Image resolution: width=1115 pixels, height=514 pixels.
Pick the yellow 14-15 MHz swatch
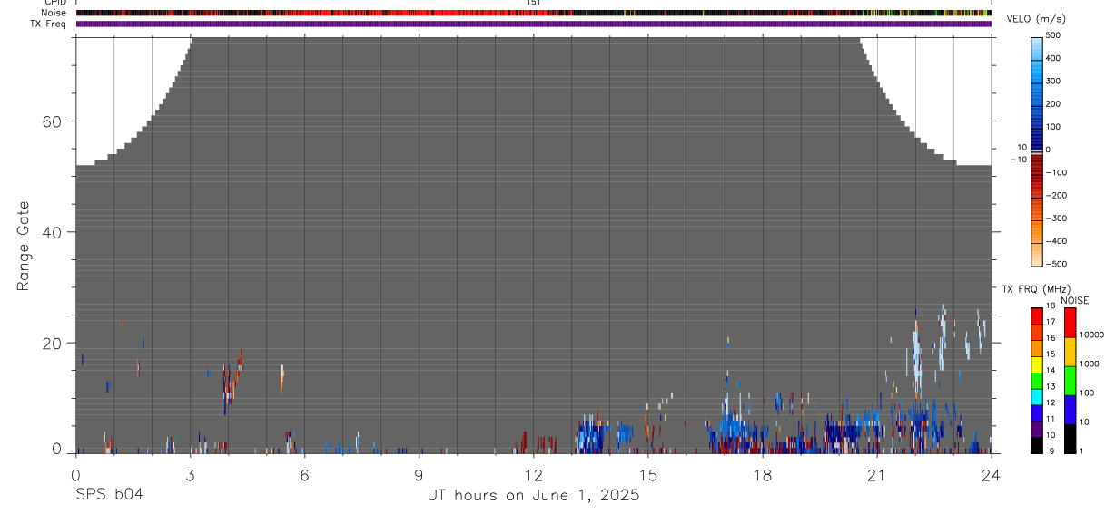point(1037,364)
